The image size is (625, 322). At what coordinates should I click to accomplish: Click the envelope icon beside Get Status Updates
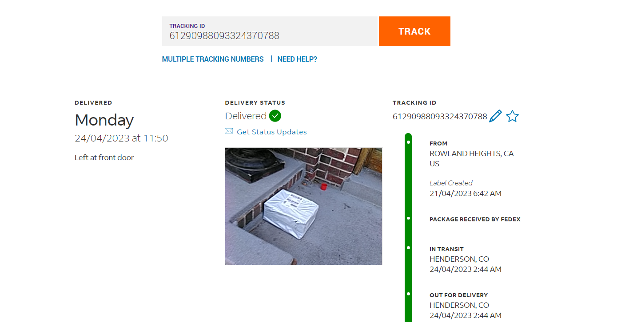point(229,131)
